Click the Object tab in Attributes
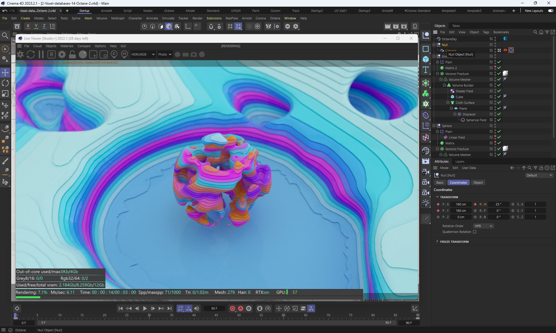This screenshot has width=556, height=333. tap(478, 183)
